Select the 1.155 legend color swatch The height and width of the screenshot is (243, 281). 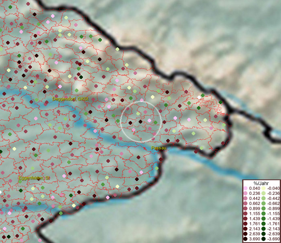point(245,213)
